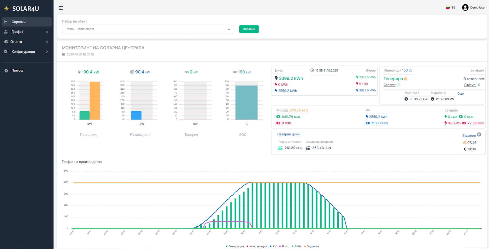Expand the Конфигурация sidebar submenu
Image resolution: width=489 pixels, height=249 pixels.
pos(27,52)
